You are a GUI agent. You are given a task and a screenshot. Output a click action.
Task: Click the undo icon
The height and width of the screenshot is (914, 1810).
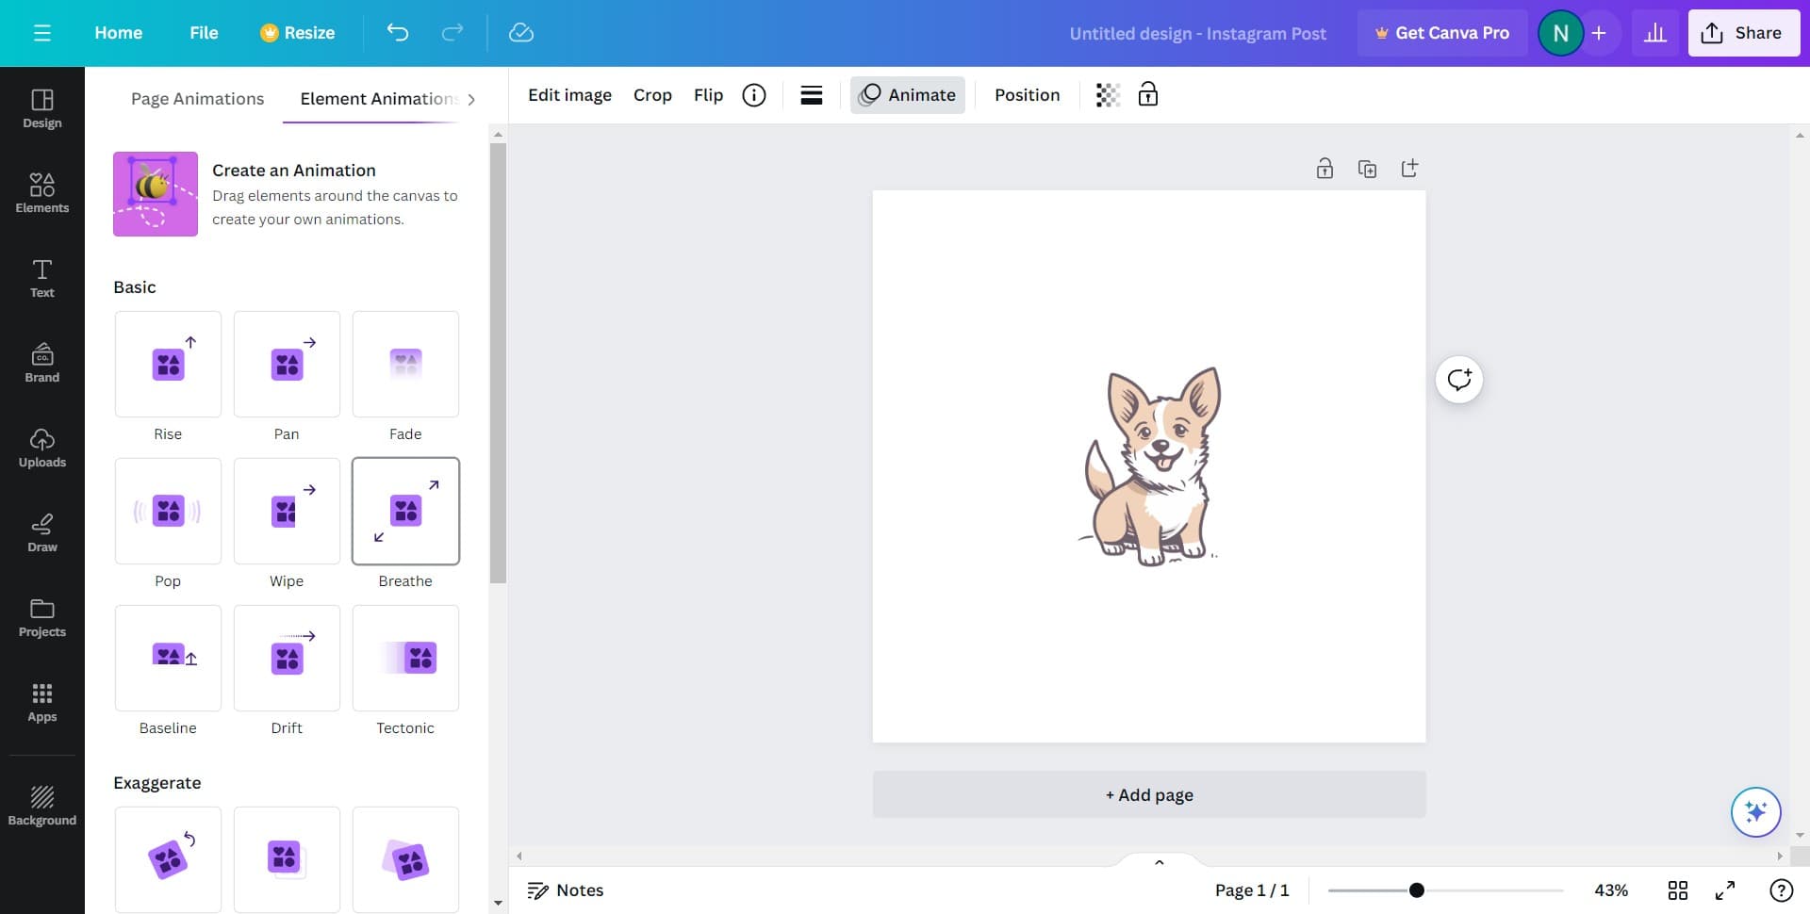click(397, 32)
